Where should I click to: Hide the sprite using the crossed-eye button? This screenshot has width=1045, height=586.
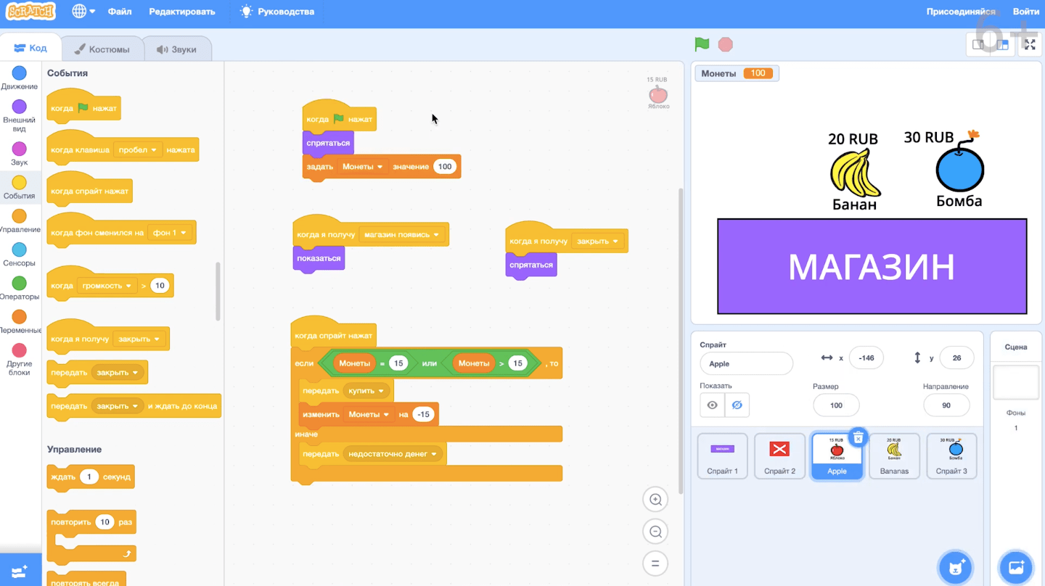(x=737, y=405)
